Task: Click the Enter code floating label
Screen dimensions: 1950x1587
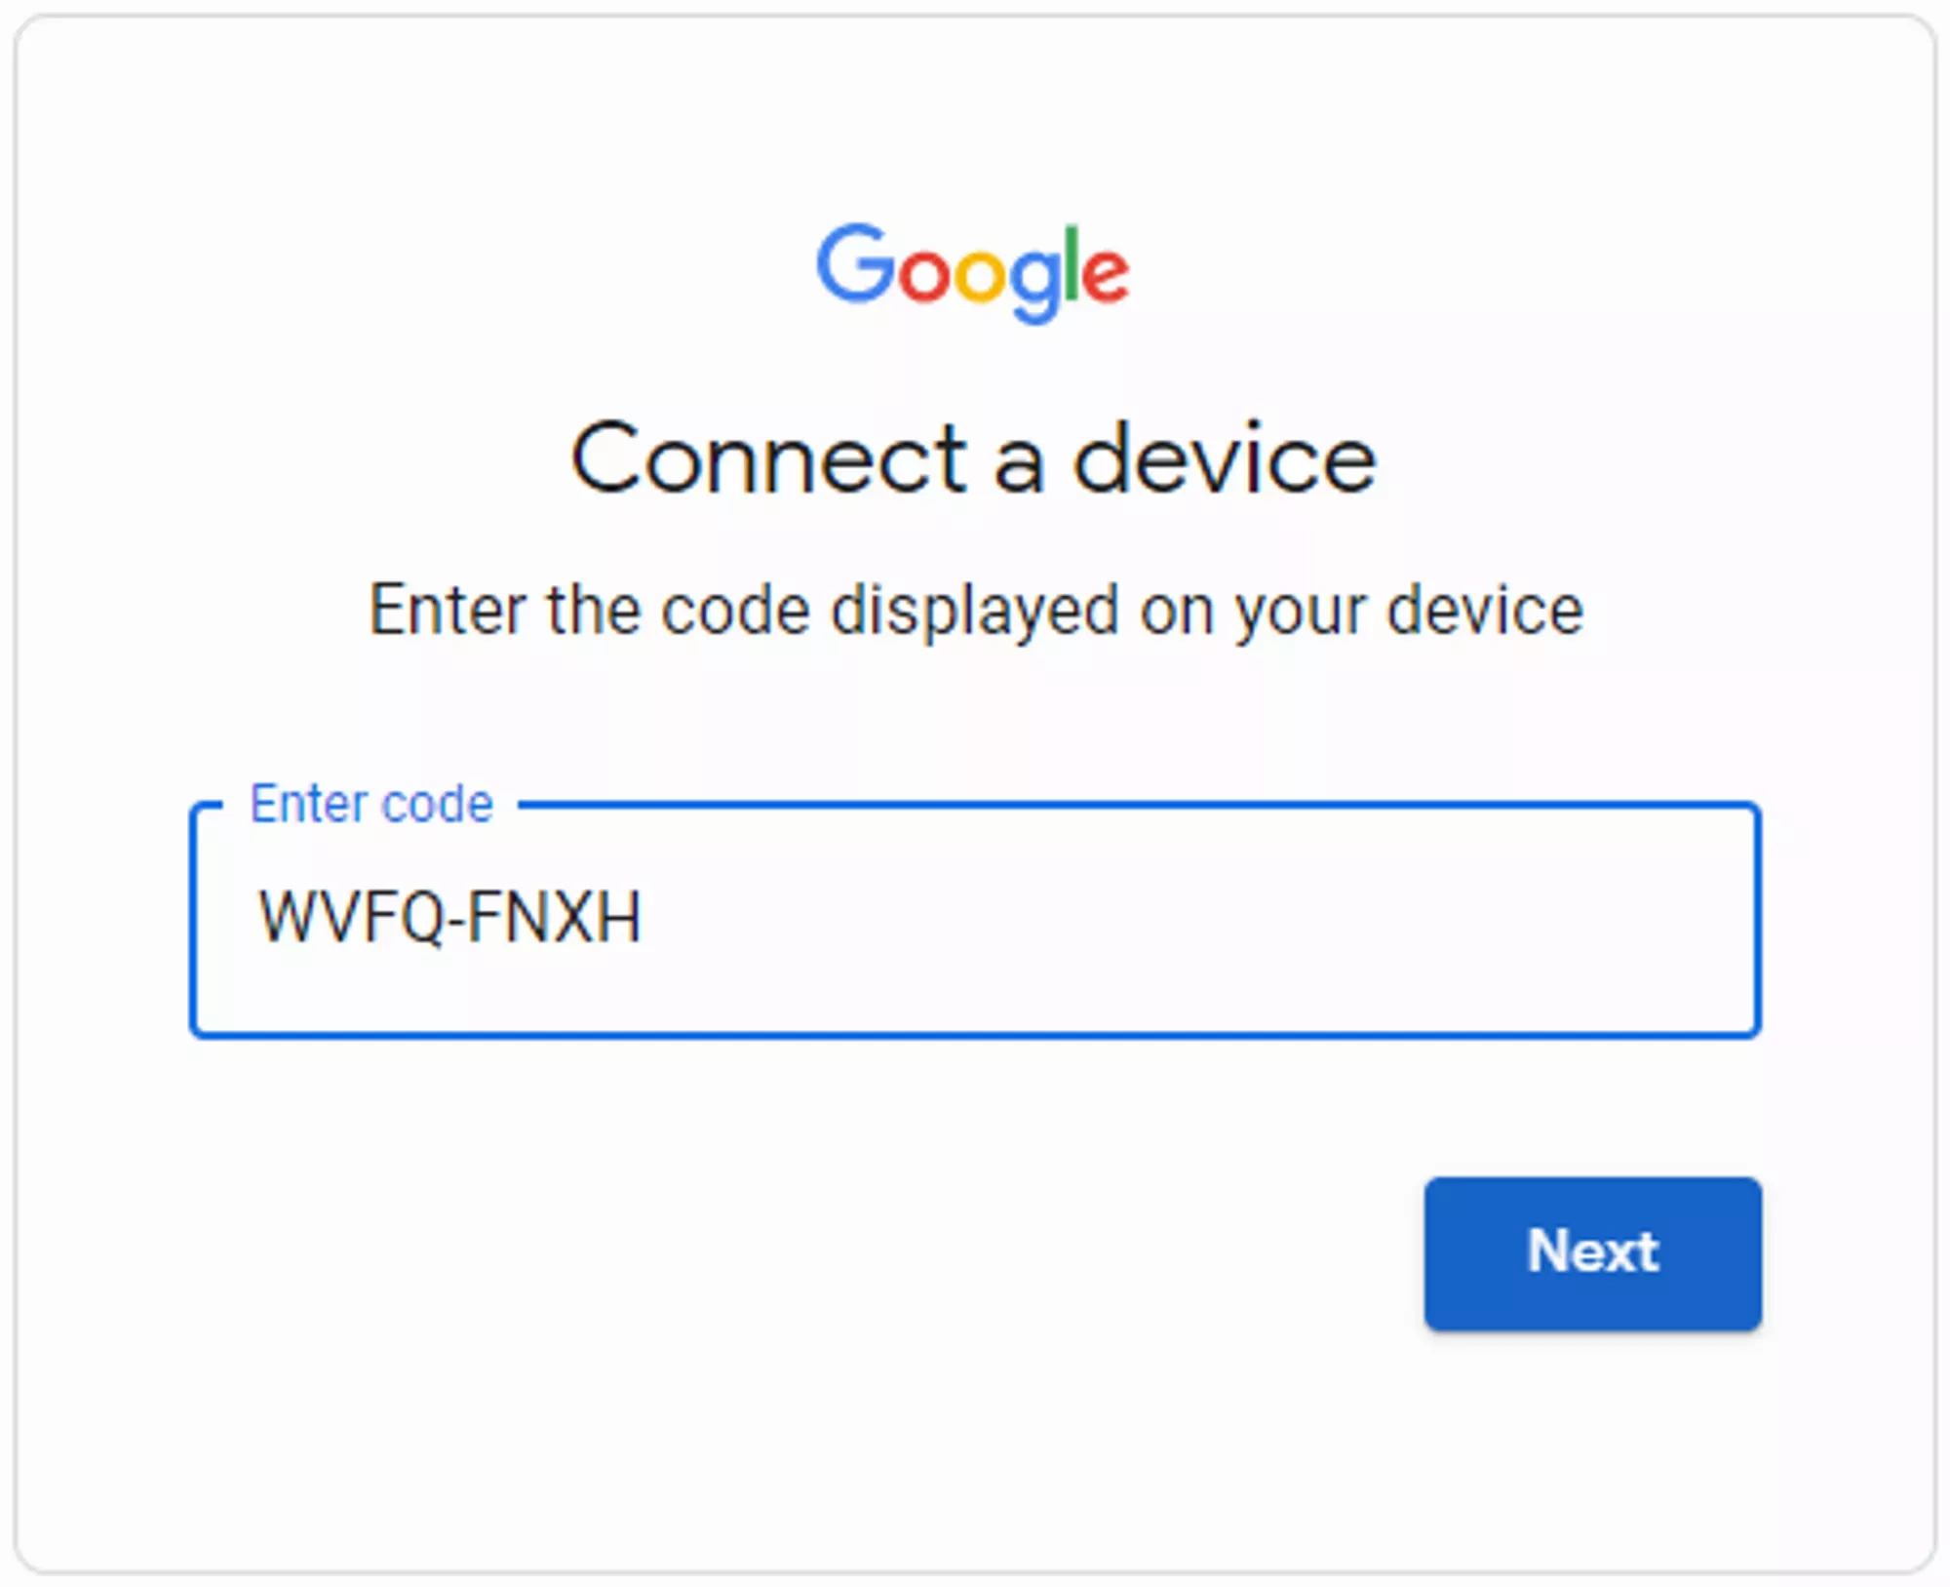Action: pos(372,802)
